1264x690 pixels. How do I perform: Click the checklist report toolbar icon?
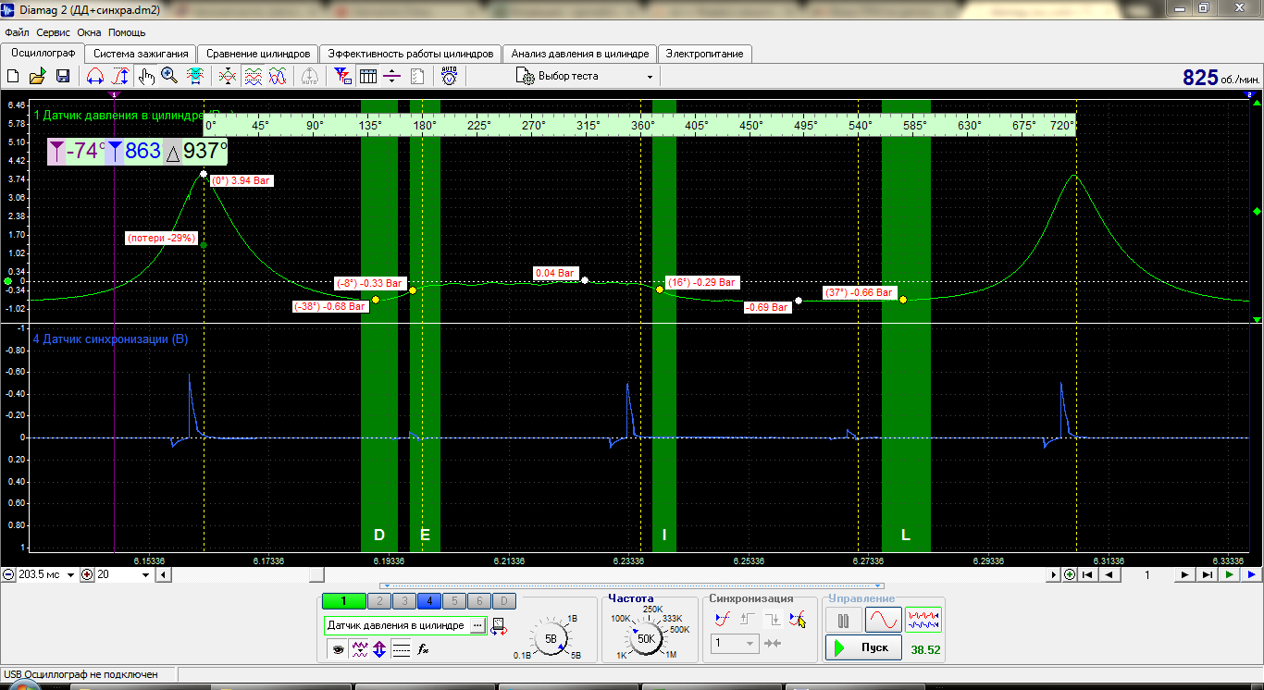point(417,77)
